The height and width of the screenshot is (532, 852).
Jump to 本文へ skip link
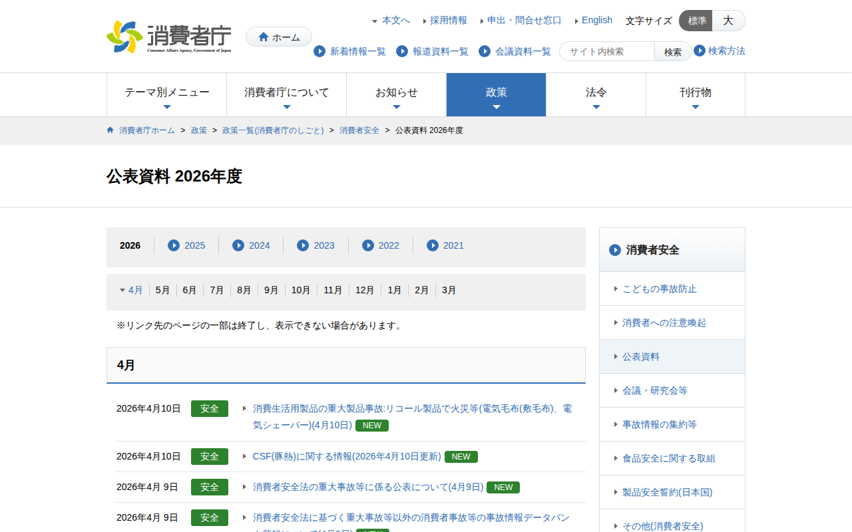pyautogui.click(x=395, y=21)
